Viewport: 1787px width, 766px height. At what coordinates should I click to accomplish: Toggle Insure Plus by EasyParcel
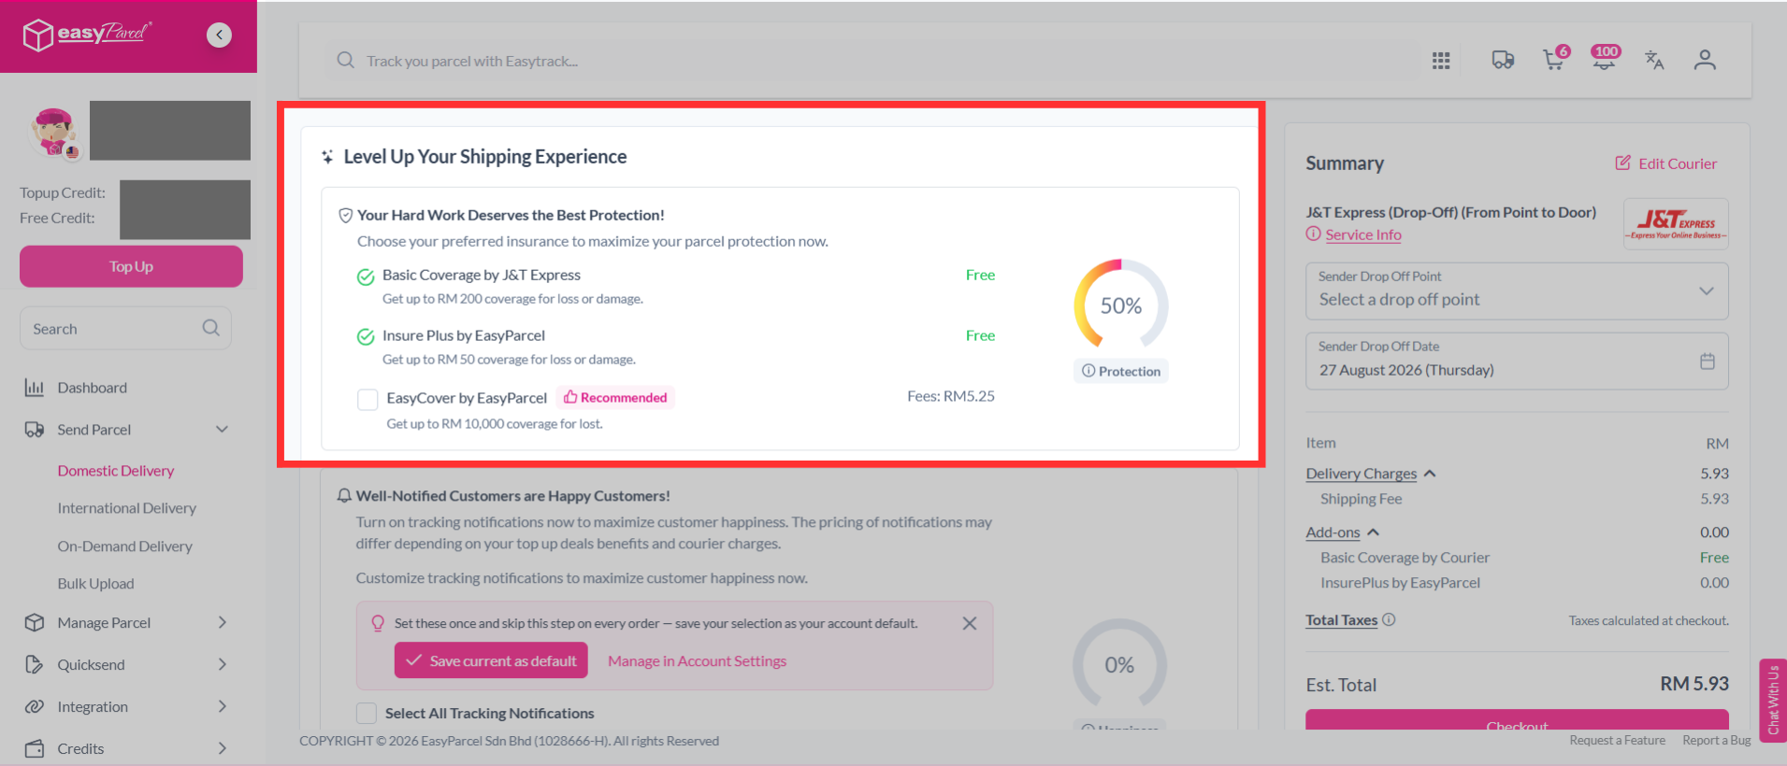coord(366,337)
